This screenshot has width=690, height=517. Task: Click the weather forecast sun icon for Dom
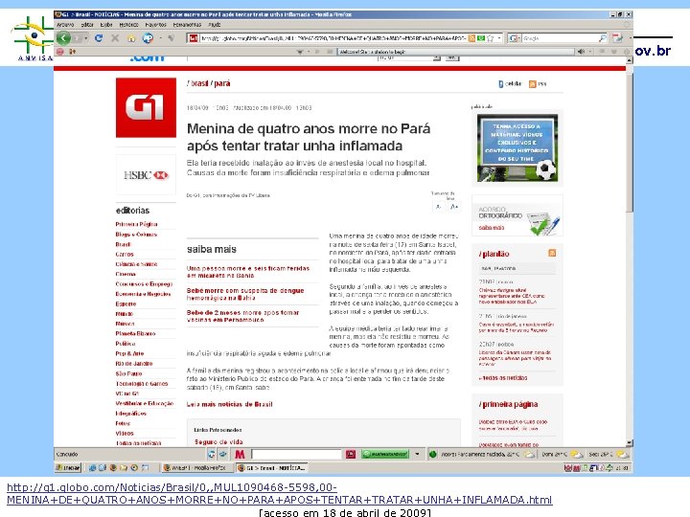(x=577, y=454)
